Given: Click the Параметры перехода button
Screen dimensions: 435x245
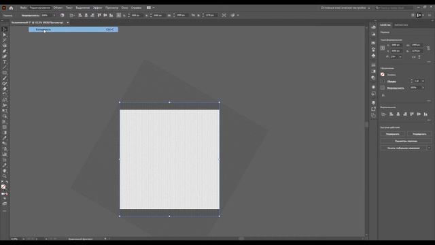Looking at the screenshot, I should click(406, 141).
